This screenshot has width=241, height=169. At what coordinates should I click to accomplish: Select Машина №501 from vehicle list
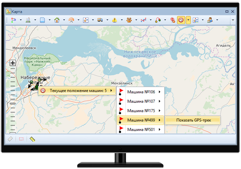click(x=141, y=130)
